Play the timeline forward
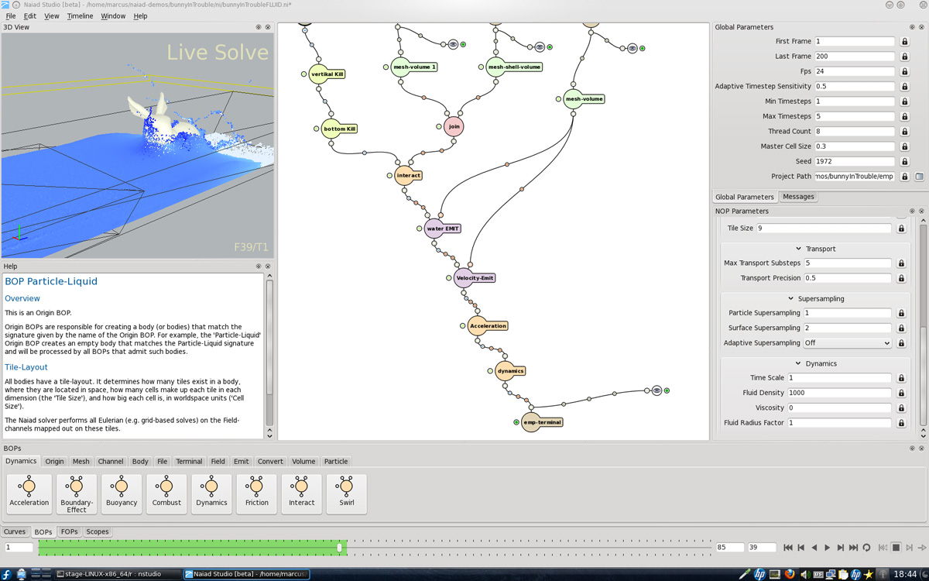The height and width of the screenshot is (581, 929). click(x=828, y=548)
